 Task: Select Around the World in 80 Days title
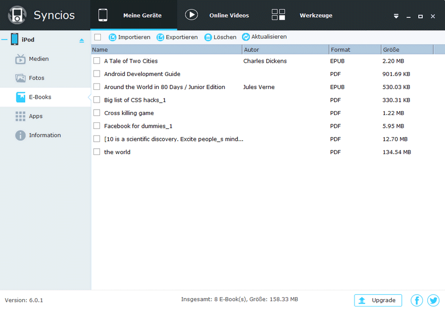click(165, 87)
